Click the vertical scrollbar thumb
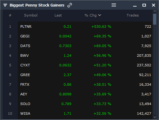This screenshot has height=120, width=159. tap(155, 19)
